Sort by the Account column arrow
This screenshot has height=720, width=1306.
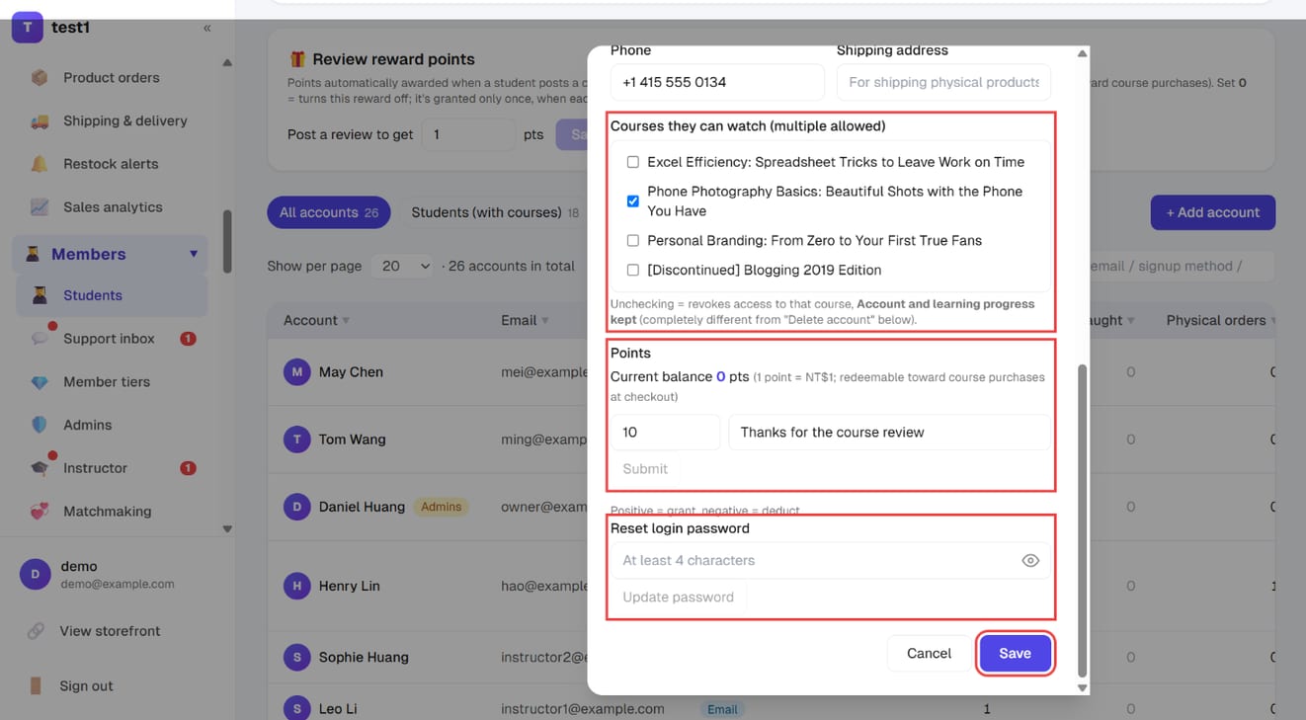346,321
